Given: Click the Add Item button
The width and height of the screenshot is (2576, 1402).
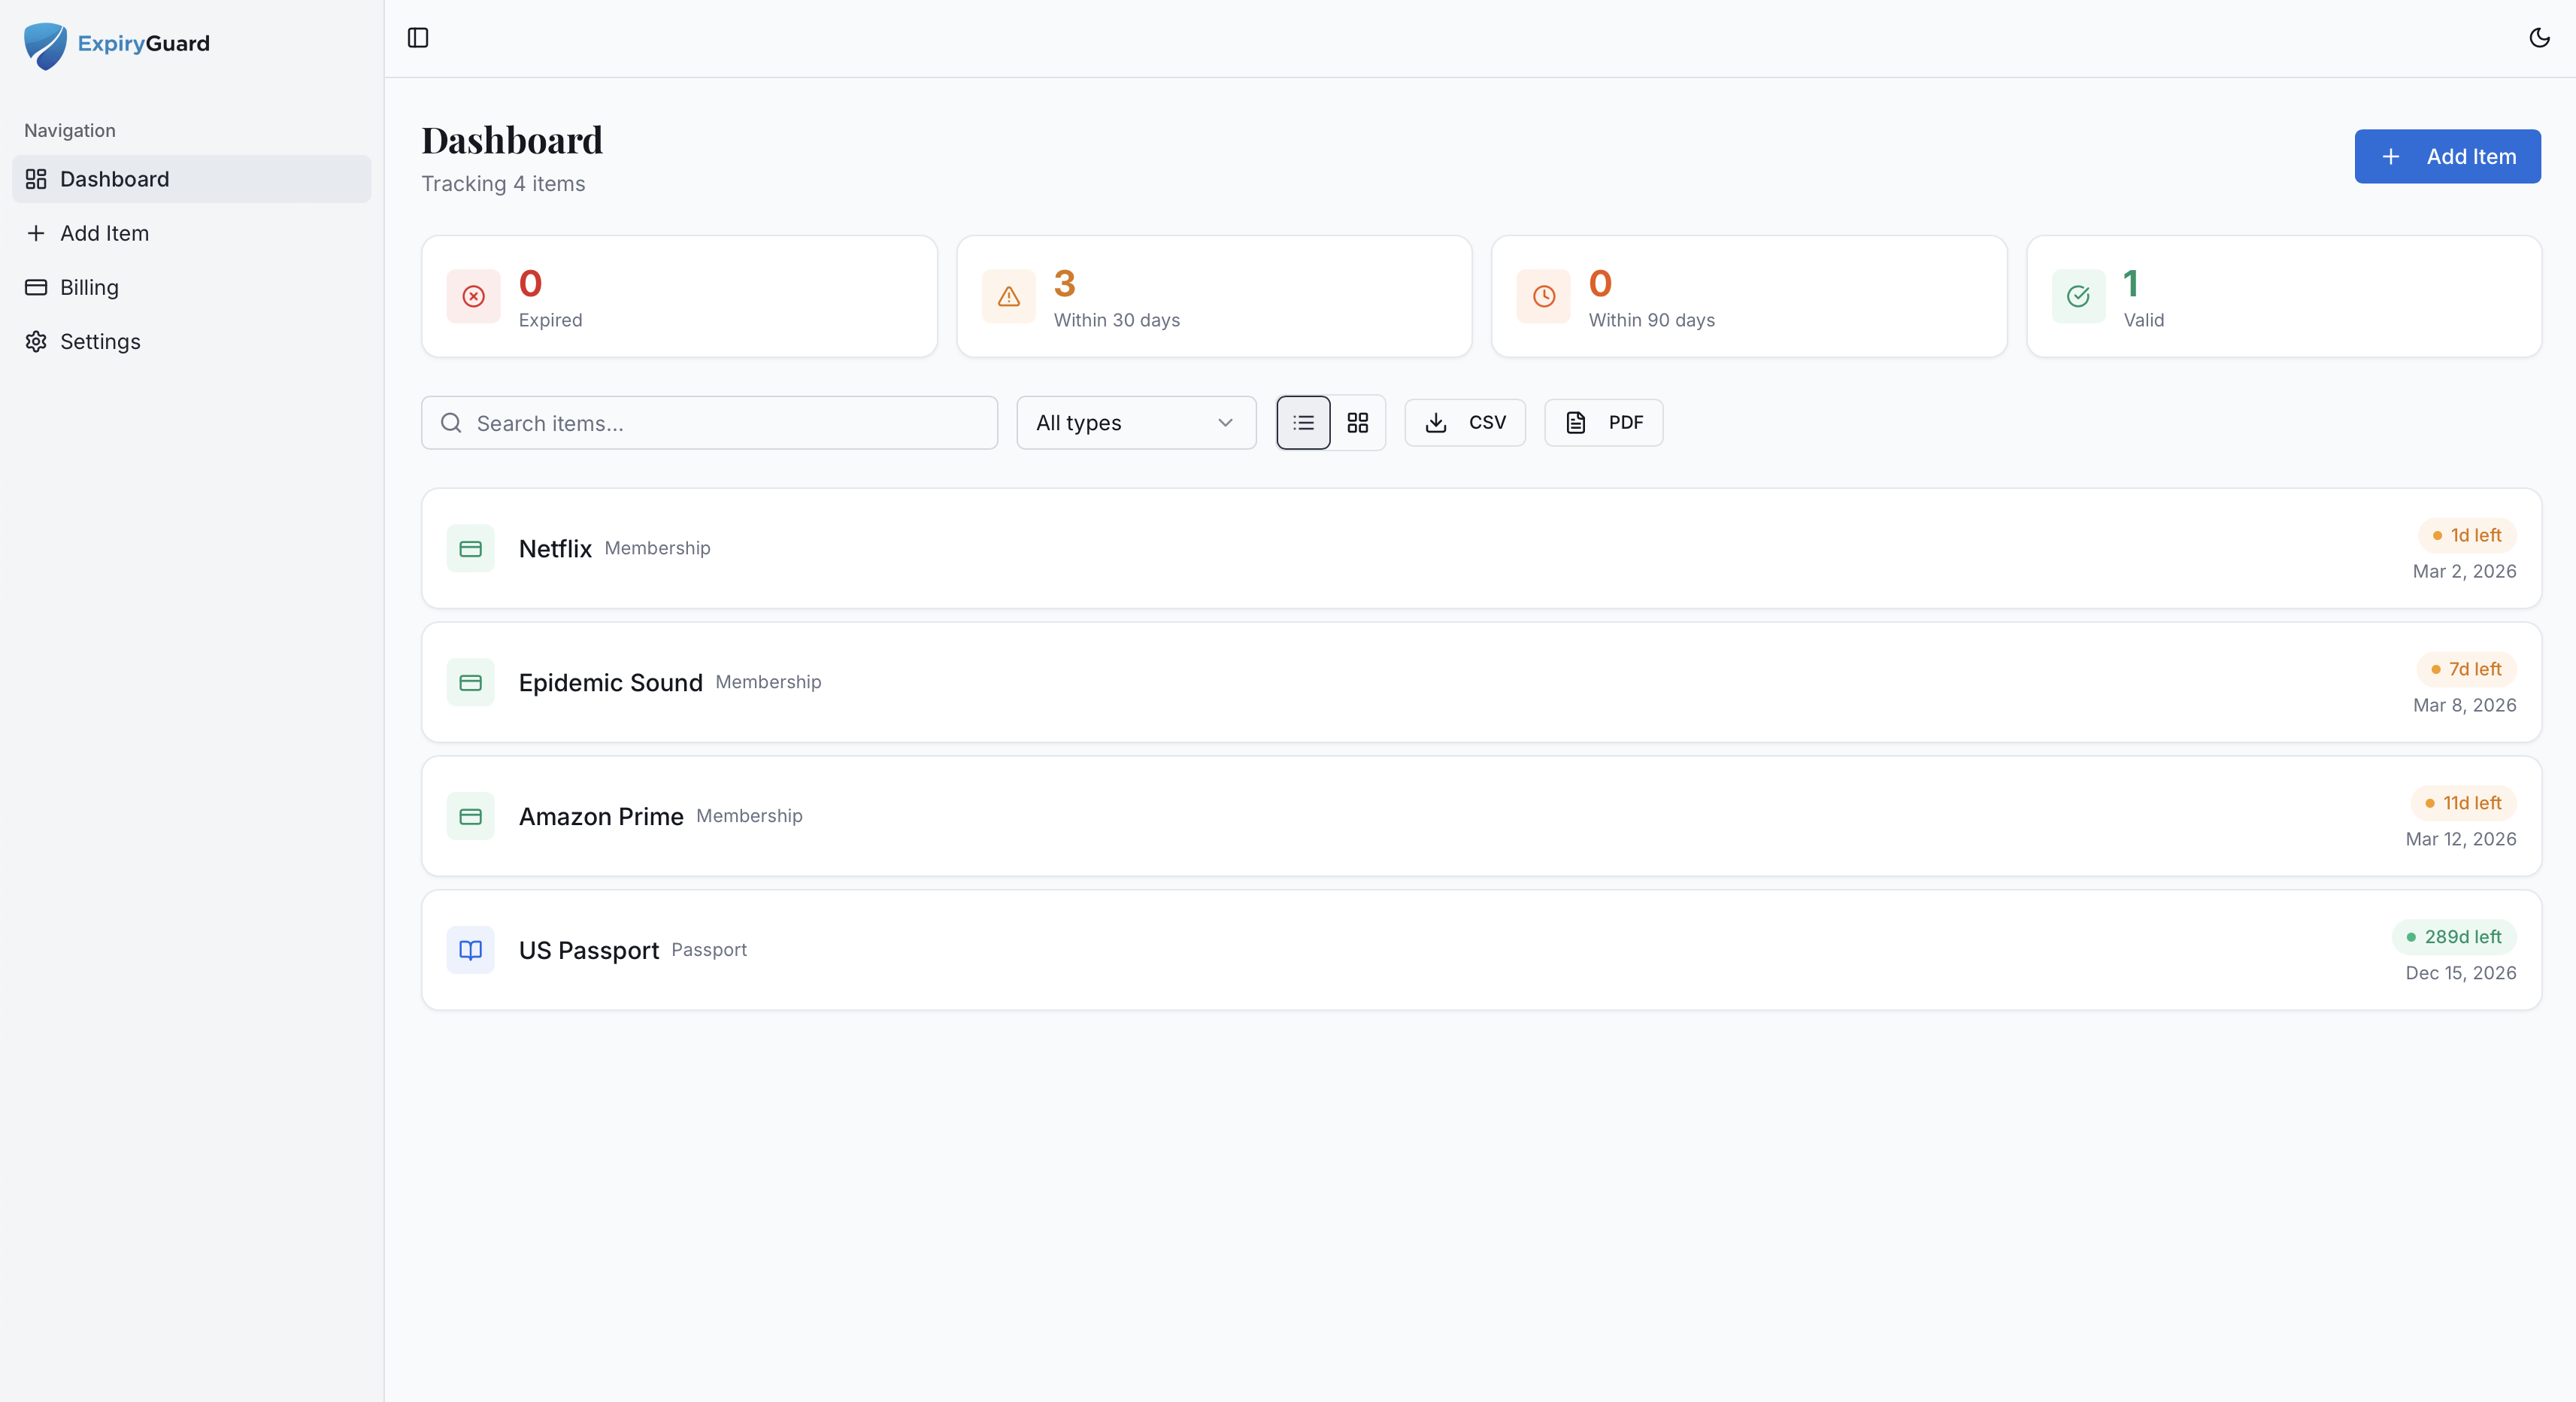Looking at the screenshot, I should (x=2447, y=156).
